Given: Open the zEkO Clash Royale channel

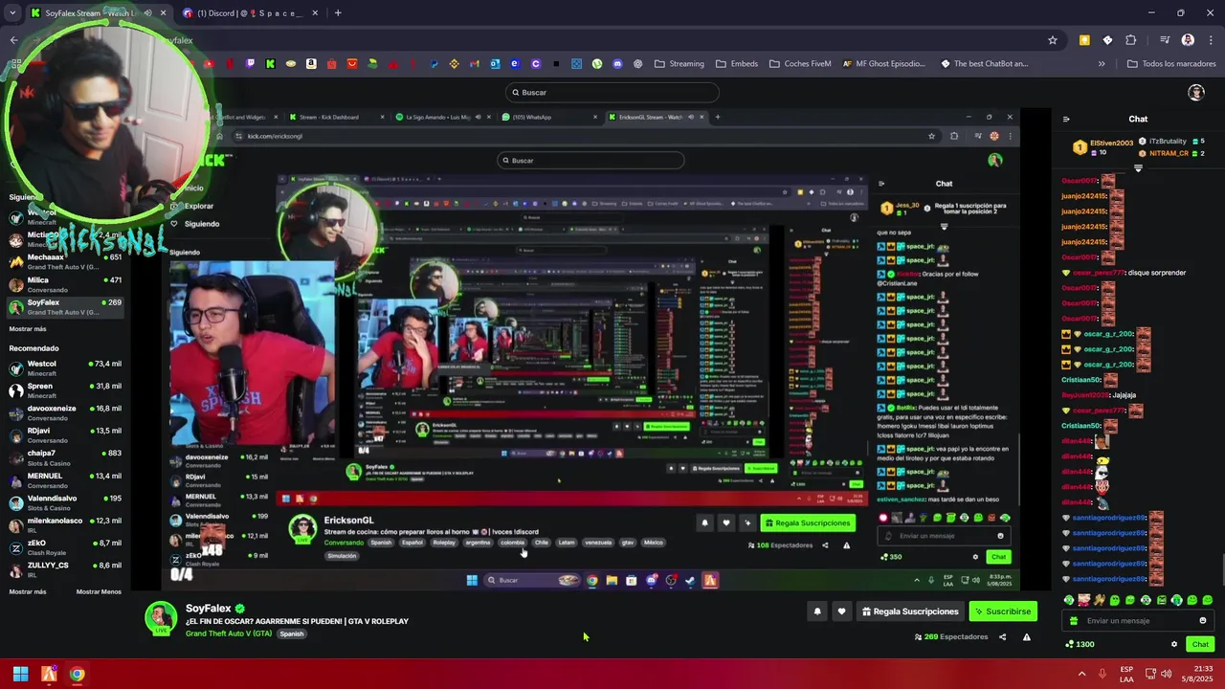Looking at the screenshot, I should pos(65,547).
